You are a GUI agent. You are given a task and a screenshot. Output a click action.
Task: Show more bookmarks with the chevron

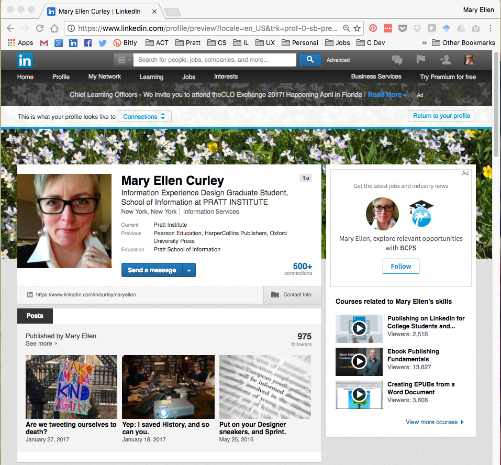click(x=425, y=43)
